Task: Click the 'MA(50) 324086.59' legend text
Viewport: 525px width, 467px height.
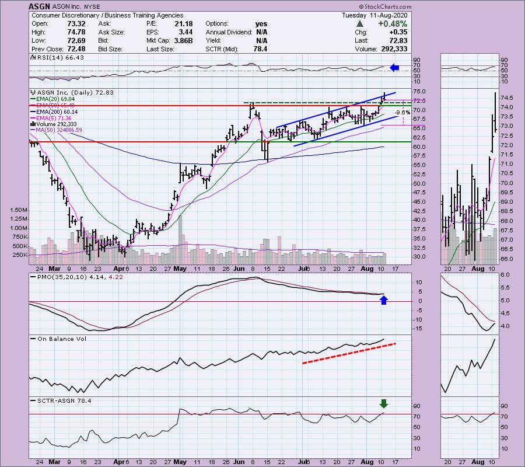Action: click(60, 130)
